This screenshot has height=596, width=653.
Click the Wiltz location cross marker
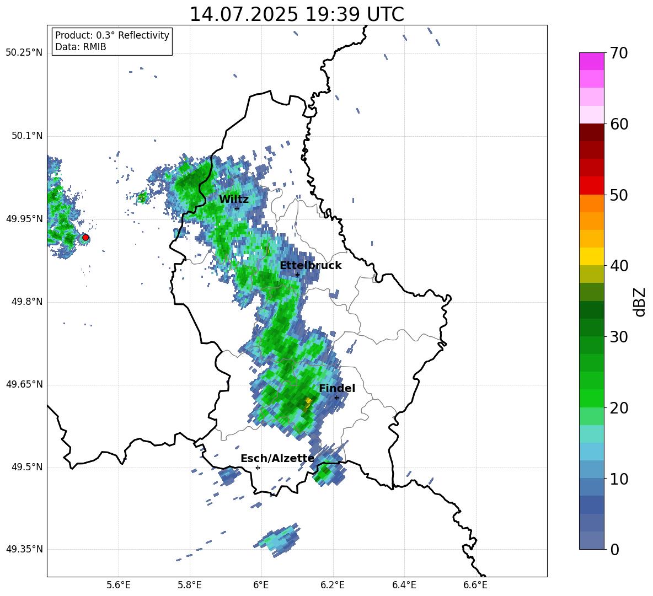pos(237,208)
